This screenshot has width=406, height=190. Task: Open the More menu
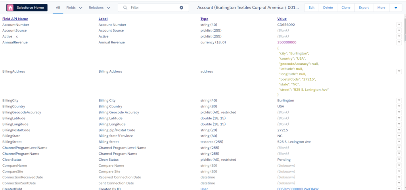pos(381,8)
